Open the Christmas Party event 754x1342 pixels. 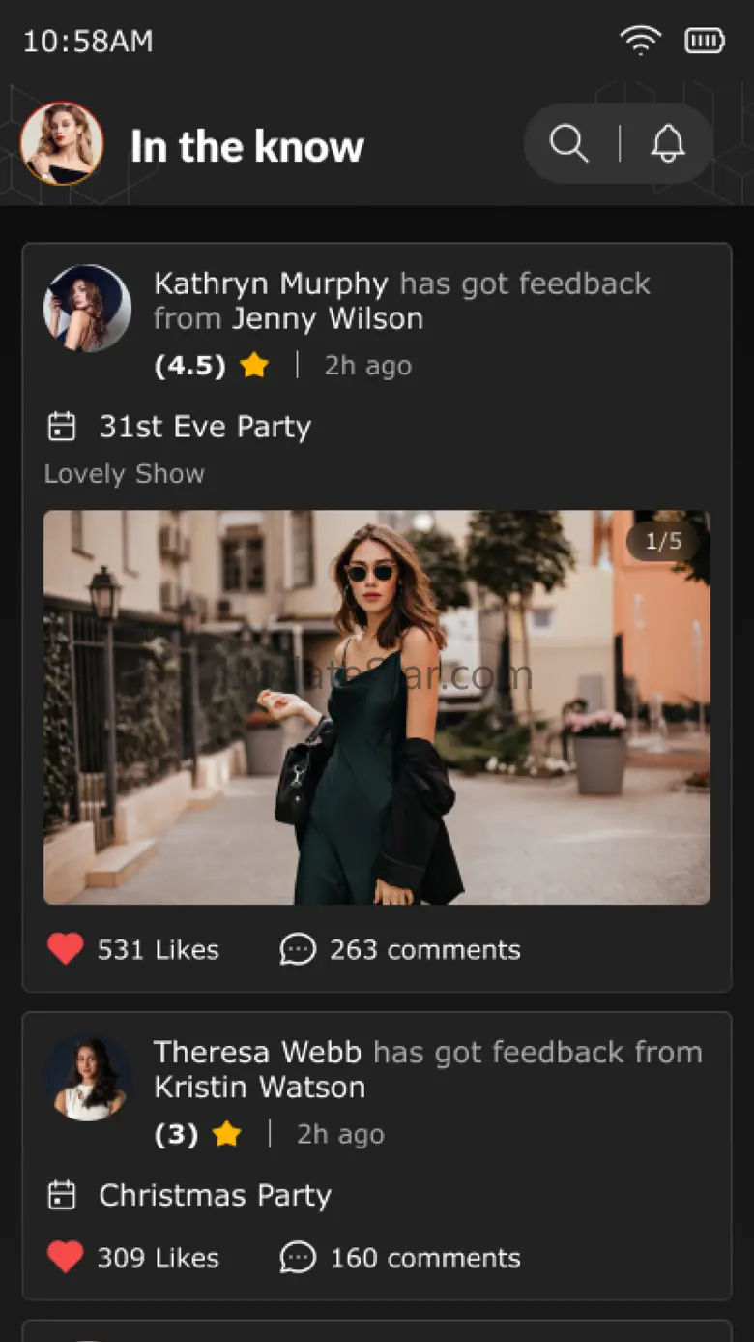pyautogui.click(x=215, y=1196)
